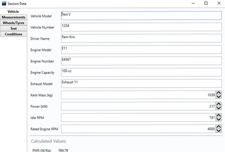
Task: Decrease Power (kW) using down spinner
Action: 219,108
